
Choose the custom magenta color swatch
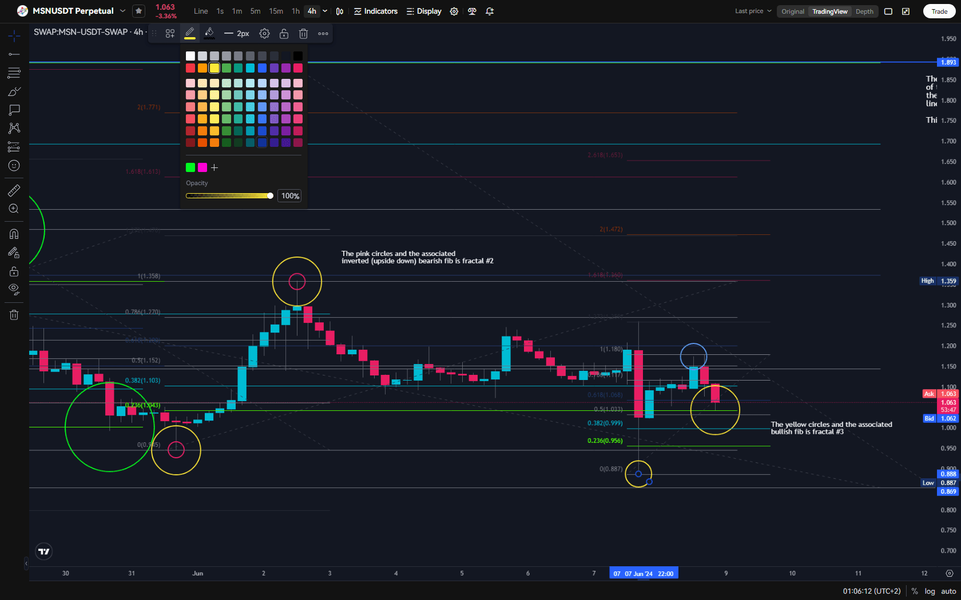pos(202,167)
